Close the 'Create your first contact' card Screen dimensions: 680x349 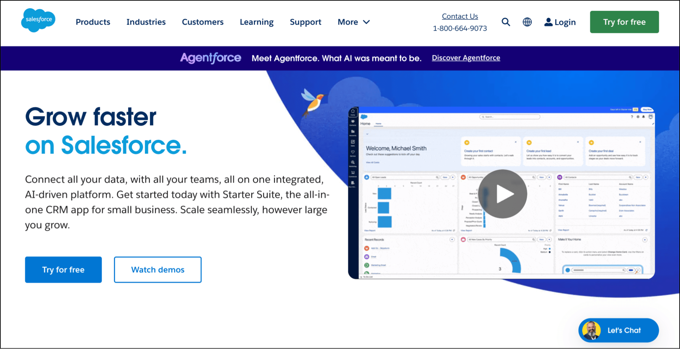tap(516, 142)
